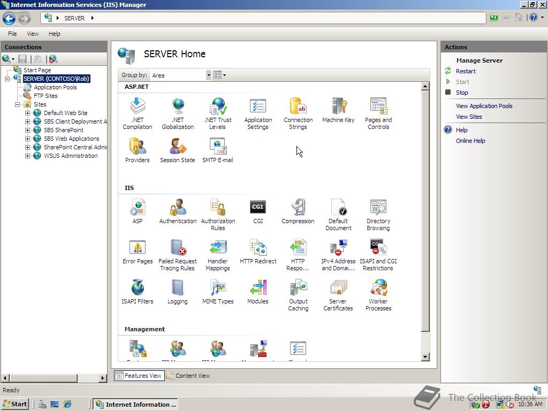Open Pages and Controls feature
This screenshot has width=548, height=411.
[x=378, y=113]
